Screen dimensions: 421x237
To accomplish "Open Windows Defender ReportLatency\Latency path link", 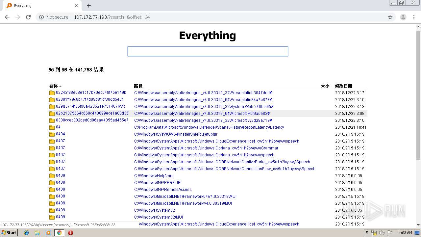I will 209,127.
